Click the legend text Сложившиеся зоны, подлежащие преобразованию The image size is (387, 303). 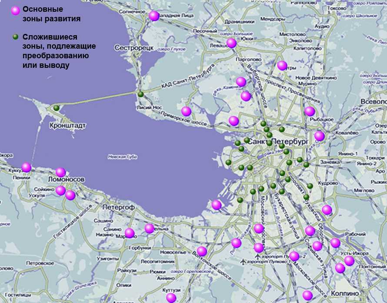(x=59, y=46)
